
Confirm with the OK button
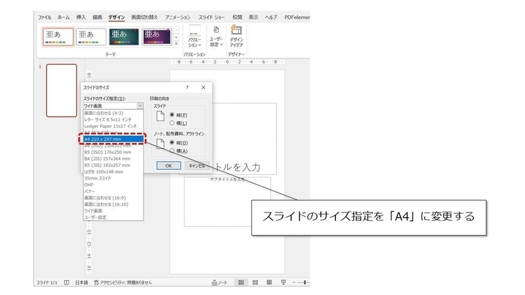pyautogui.click(x=169, y=166)
